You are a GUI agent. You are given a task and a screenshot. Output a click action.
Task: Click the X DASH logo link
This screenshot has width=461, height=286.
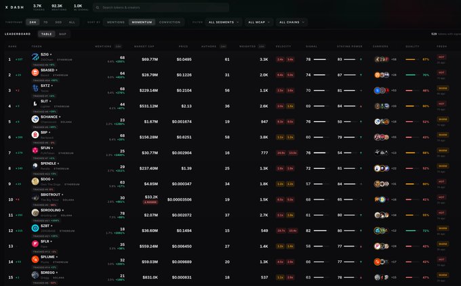[x=15, y=7]
